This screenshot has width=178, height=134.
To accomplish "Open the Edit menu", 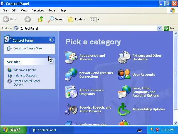I will coord(14,10).
